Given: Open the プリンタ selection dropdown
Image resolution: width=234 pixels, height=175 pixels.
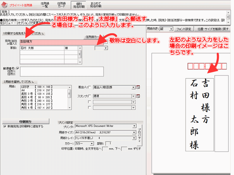Looking at the screenshot, I should click(x=134, y=126).
